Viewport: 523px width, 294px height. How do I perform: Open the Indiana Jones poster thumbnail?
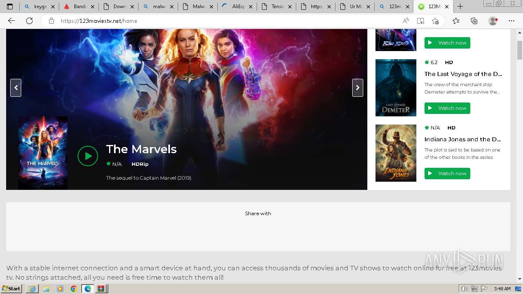point(396,153)
